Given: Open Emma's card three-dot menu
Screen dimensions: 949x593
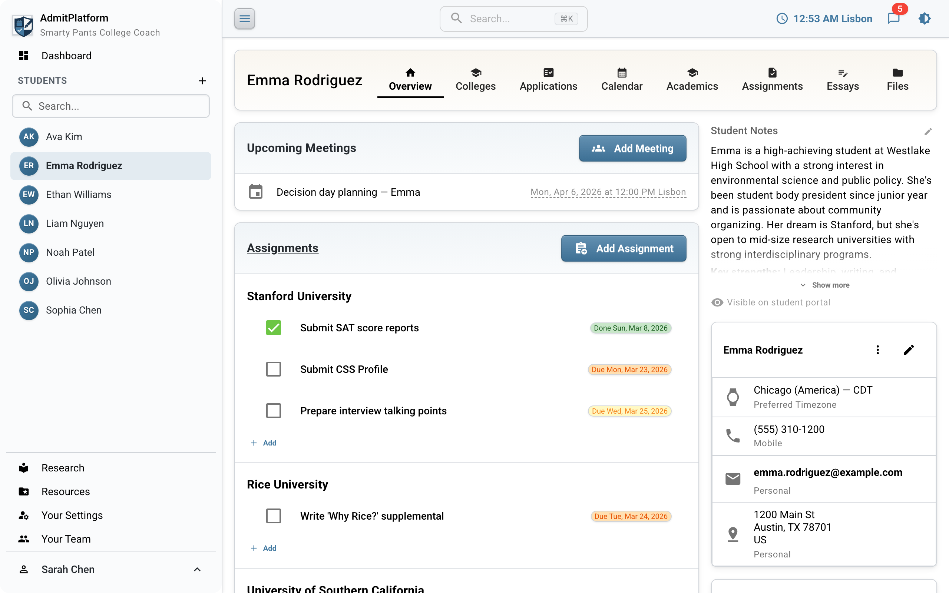Looking at the screenshot, I should [878, 349].
